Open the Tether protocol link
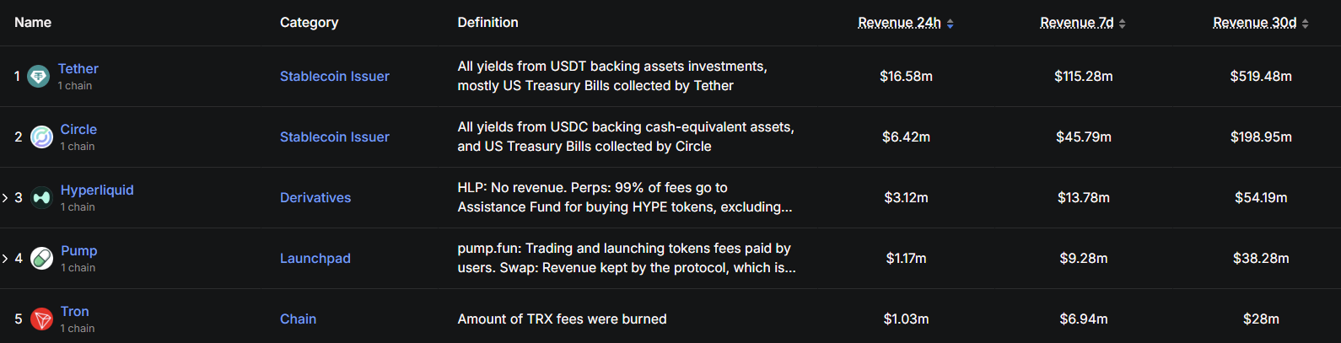This screenshot has height=343, width=1341. click(78, 69)
